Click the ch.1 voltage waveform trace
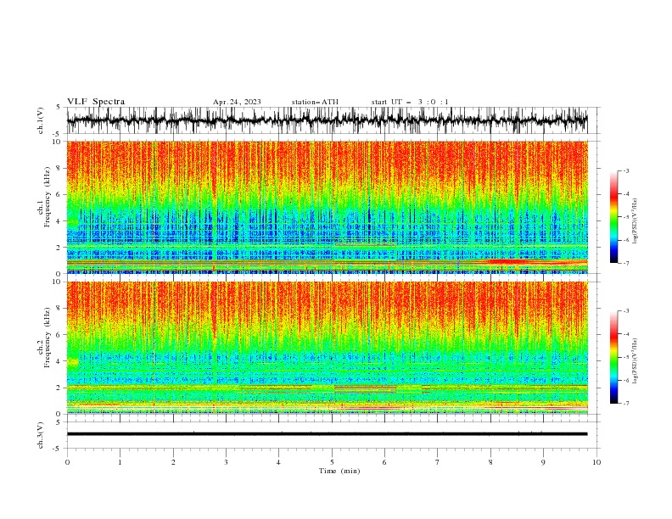The image size is (672, 519). 327,120
